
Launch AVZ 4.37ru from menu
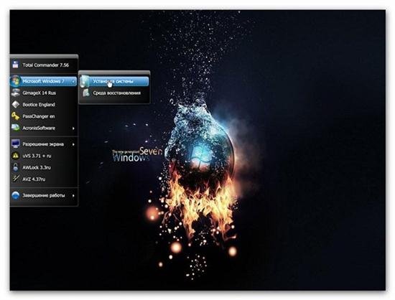pyautogui.click(x=44, y=179)
